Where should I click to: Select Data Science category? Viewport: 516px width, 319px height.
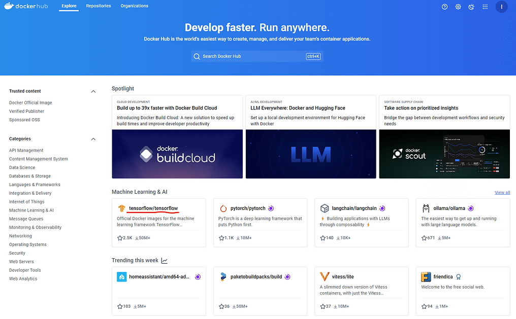(x=22, y=167)
